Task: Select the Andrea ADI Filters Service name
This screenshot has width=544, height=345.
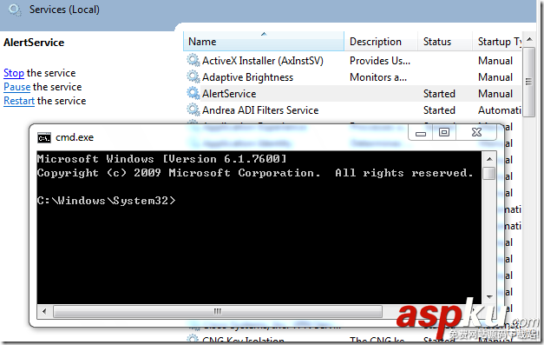Action: click(x=260, y=110)
